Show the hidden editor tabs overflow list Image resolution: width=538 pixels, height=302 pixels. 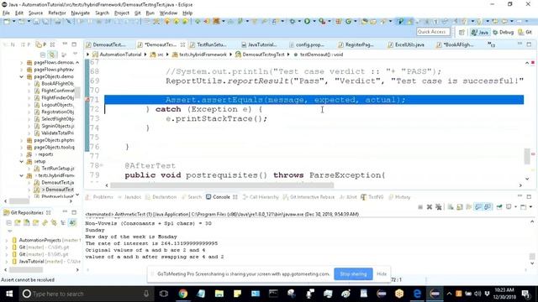[x=491, y=44]
